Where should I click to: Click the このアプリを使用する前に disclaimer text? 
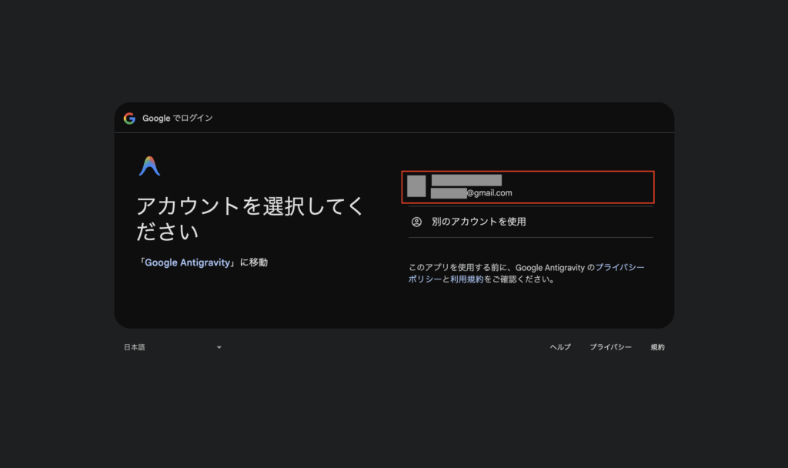click(x=462, y=267)
